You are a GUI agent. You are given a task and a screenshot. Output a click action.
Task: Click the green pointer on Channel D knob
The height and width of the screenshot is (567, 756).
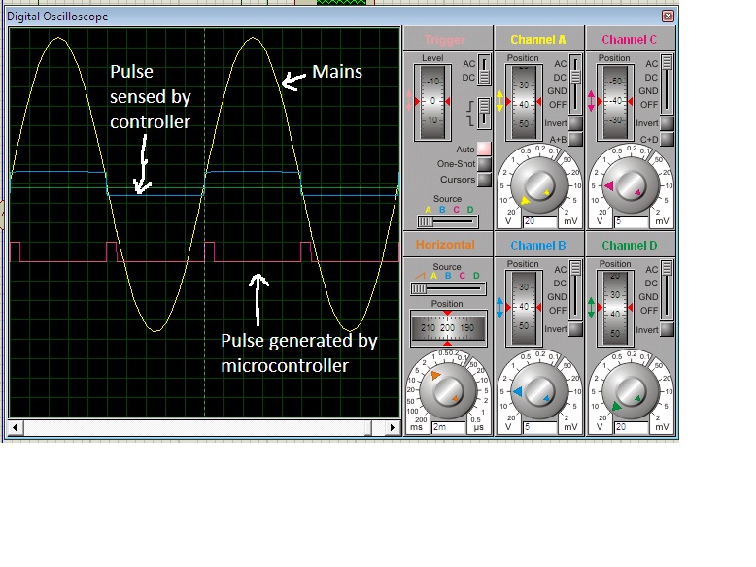point(616,406)
